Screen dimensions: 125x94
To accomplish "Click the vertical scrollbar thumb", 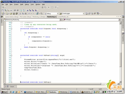I will click(120, 59).
